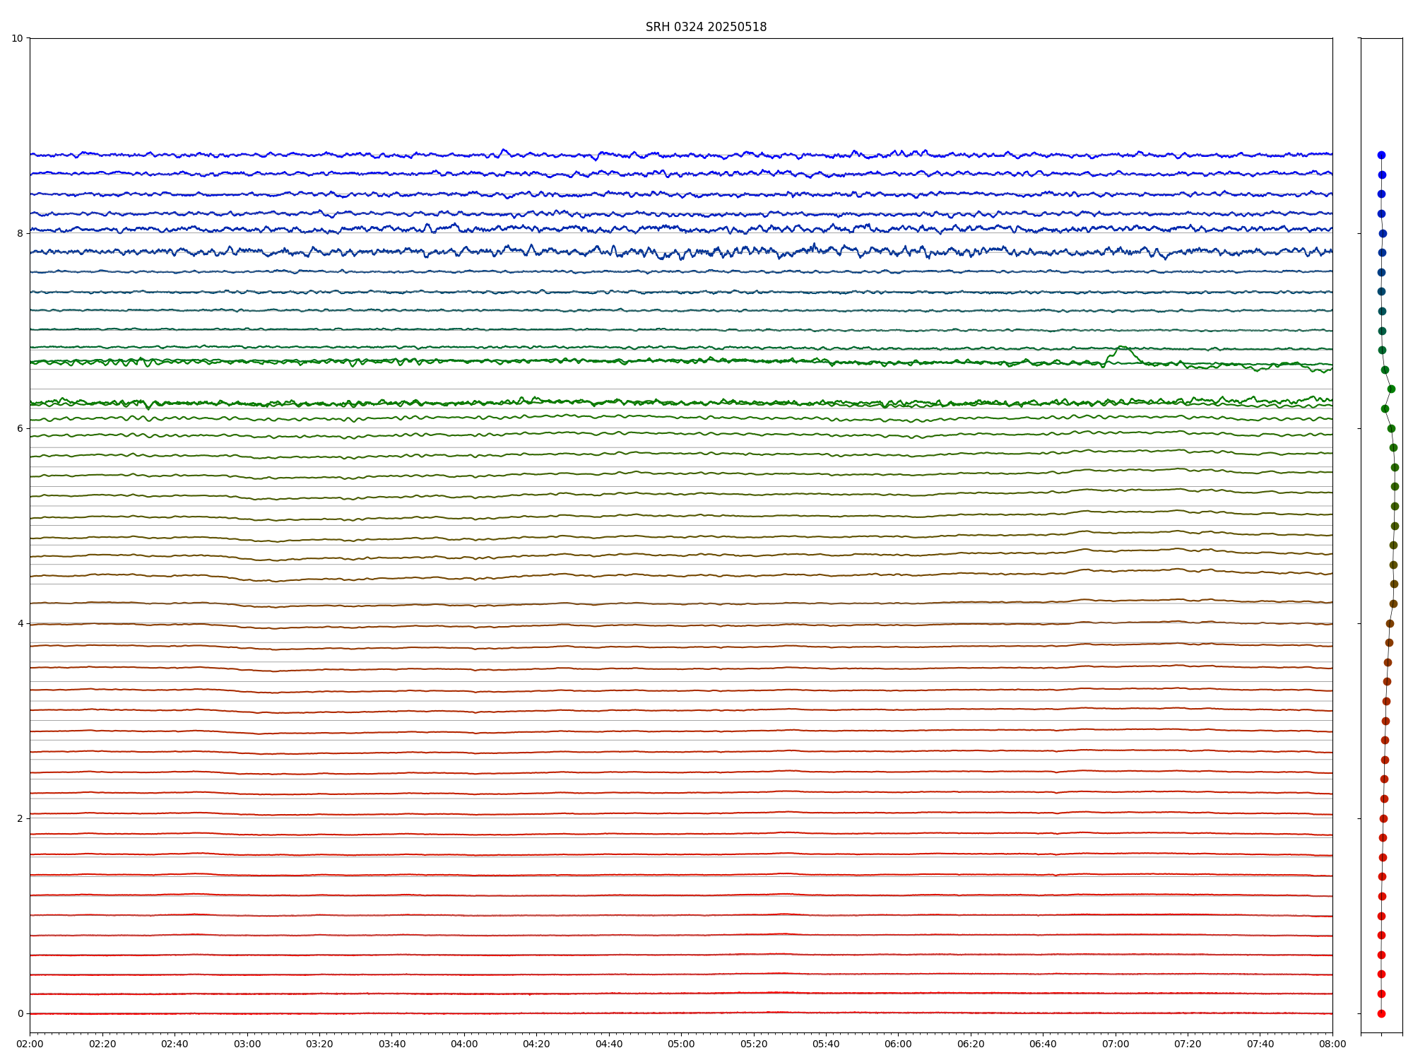Click the y-axis label 0
This screenshot has width=1413, height=1060.
pyautogui.click(x=20, y=1013)
